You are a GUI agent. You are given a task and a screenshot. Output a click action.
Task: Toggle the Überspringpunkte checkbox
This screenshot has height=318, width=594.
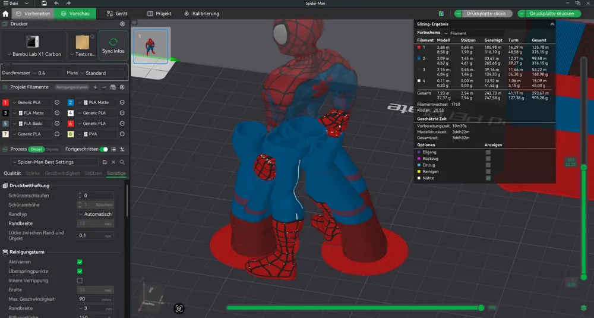click(x=80, y=272)
